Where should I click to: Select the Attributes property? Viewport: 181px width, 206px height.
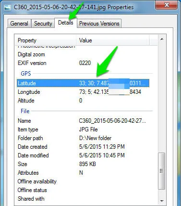coord(28,173)
